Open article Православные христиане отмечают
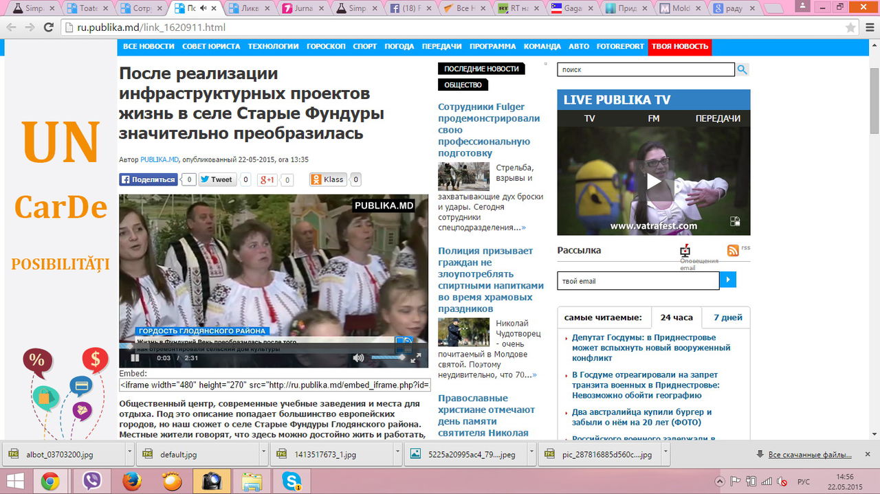880x494 pixels. 486,415
